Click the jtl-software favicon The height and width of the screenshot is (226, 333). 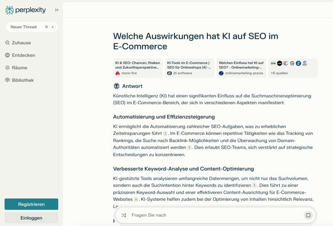[169, 73]
